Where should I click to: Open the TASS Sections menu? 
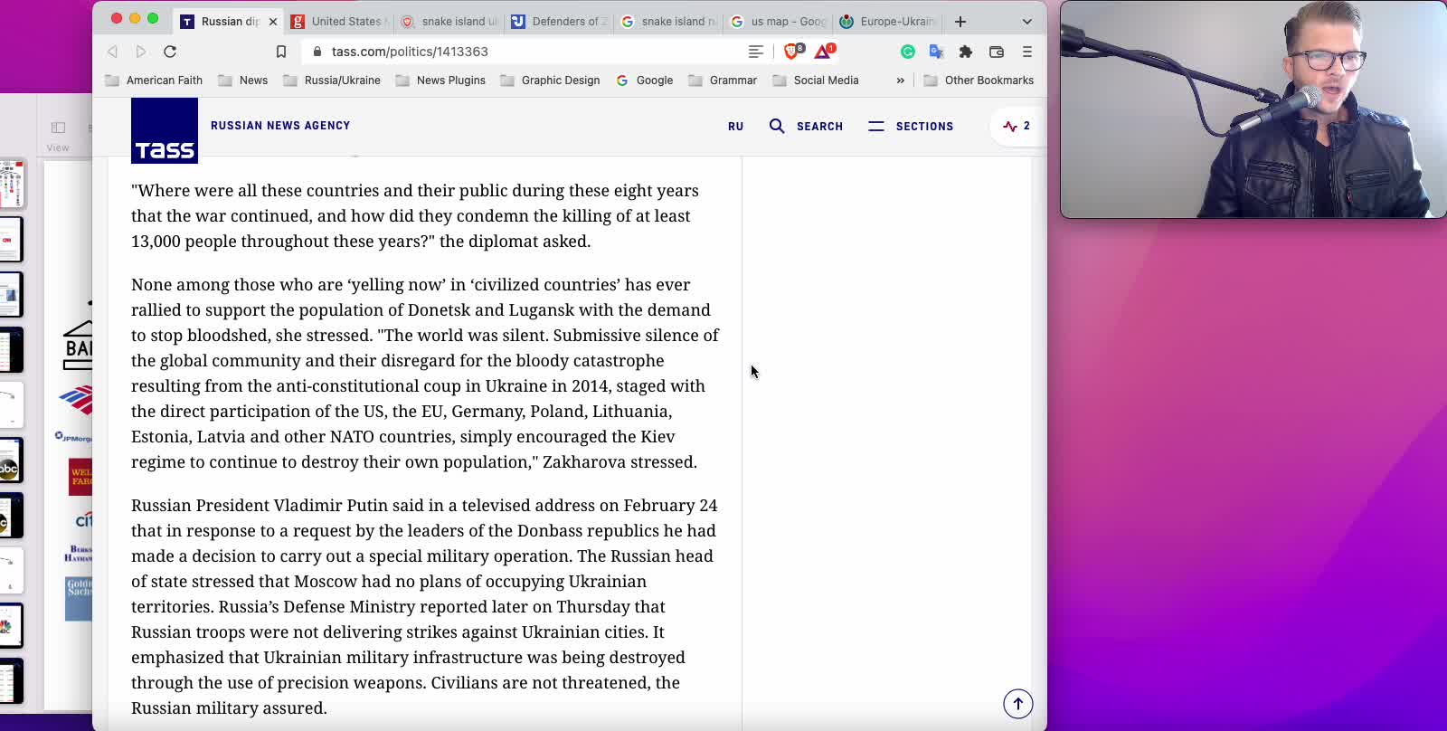coord(911,127)
